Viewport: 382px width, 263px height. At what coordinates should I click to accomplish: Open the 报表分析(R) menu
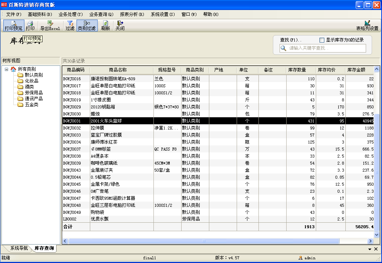click(x=132, y=14)
